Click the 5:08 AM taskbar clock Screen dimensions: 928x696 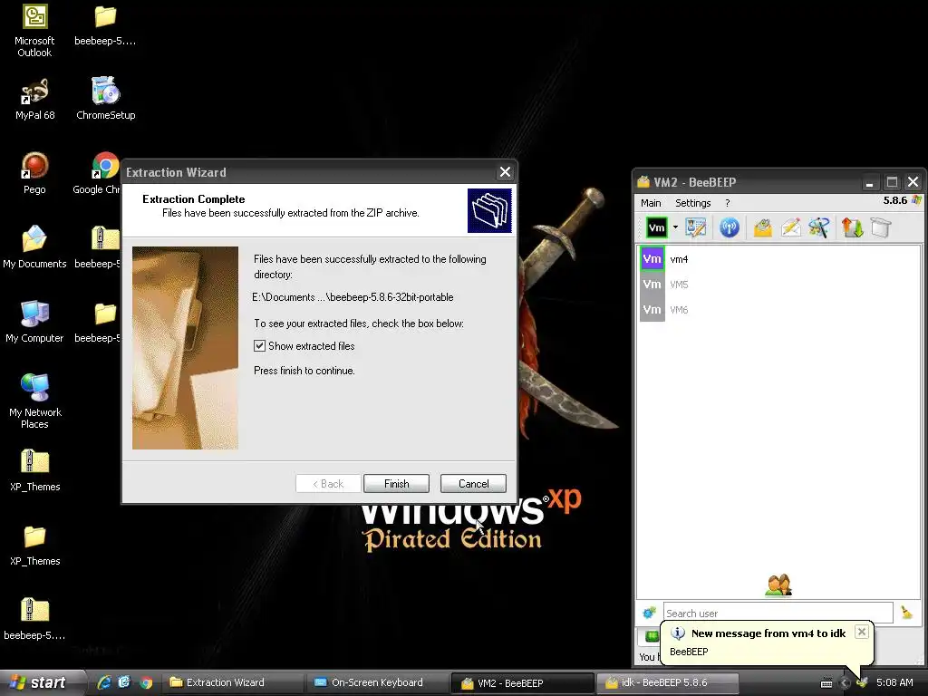click(x=894, y=682)
